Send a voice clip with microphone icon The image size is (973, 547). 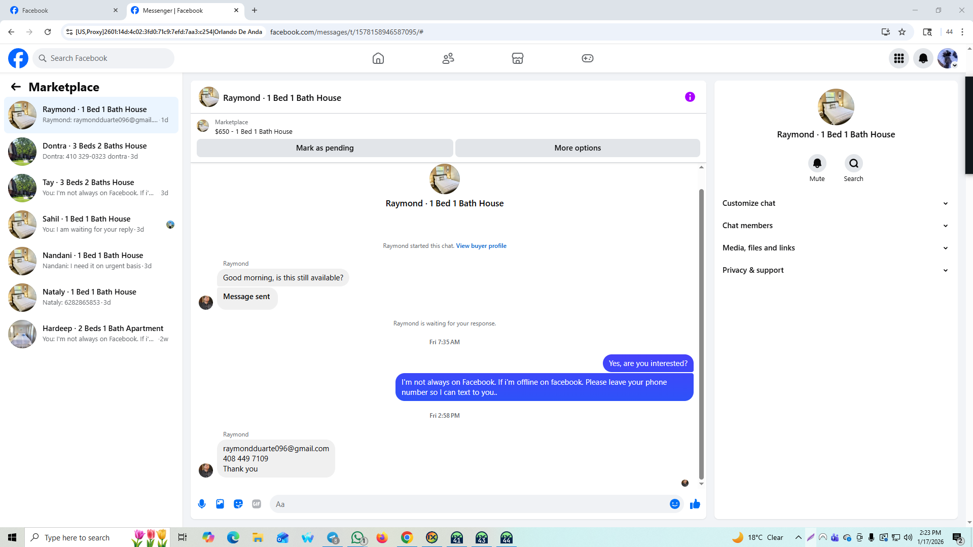point(202,504)
